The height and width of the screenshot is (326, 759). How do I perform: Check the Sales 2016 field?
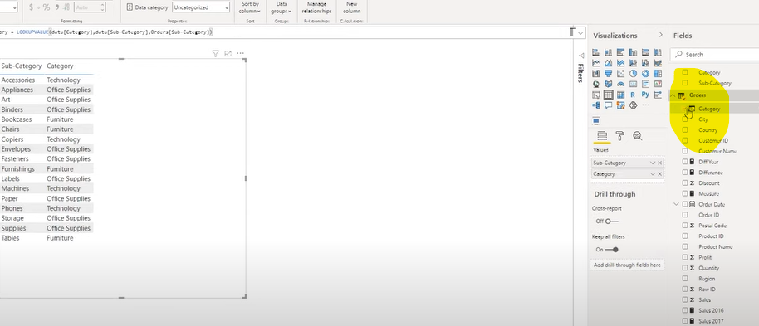coord(685,310)
